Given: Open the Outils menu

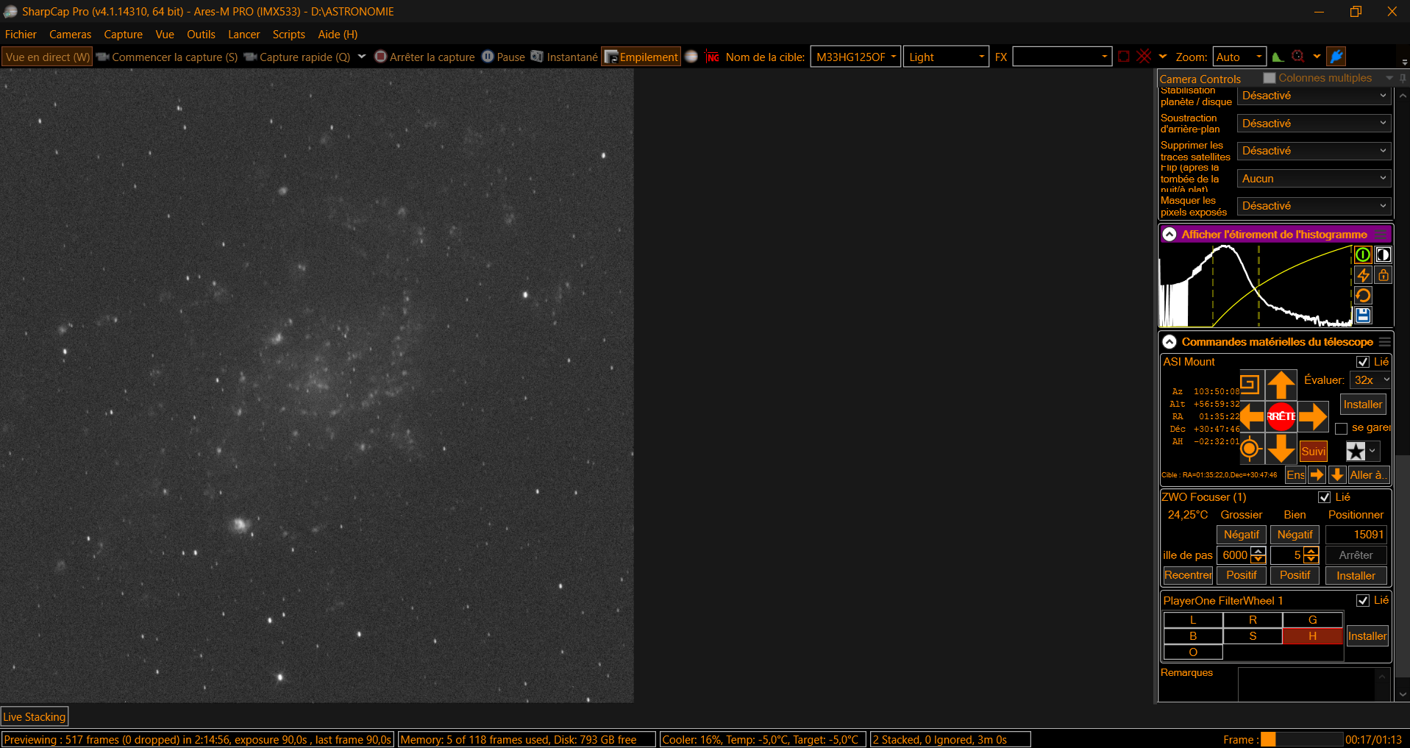Looking at the screenshot, I should [201, 35].
